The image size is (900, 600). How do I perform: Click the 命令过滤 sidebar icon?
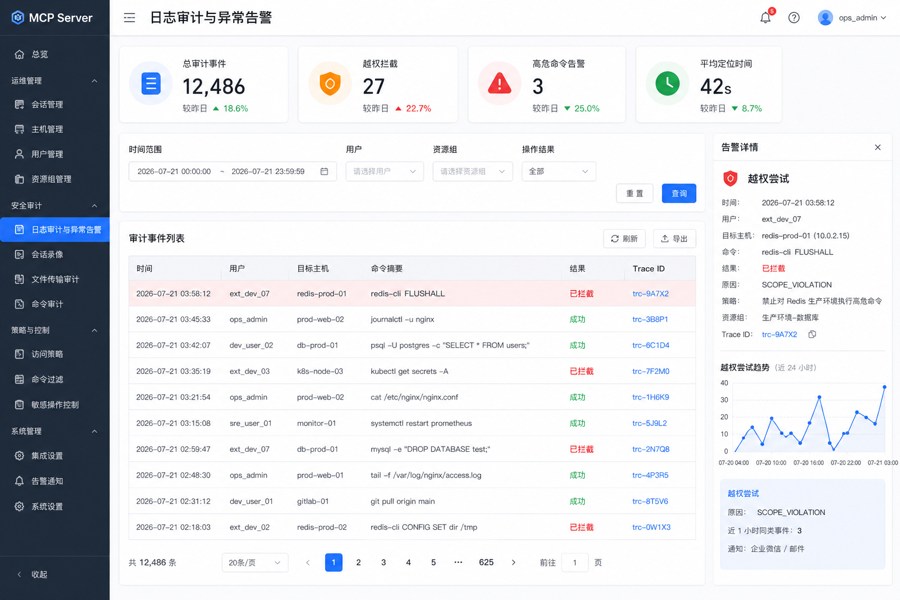coord(19,379)
